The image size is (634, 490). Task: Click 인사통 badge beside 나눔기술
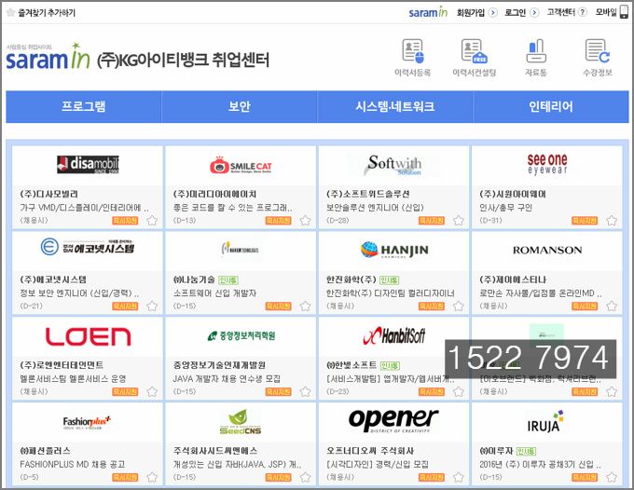coord(228,280)
